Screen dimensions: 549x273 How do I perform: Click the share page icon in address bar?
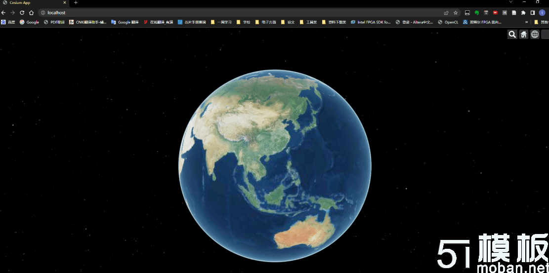[446, 13]
